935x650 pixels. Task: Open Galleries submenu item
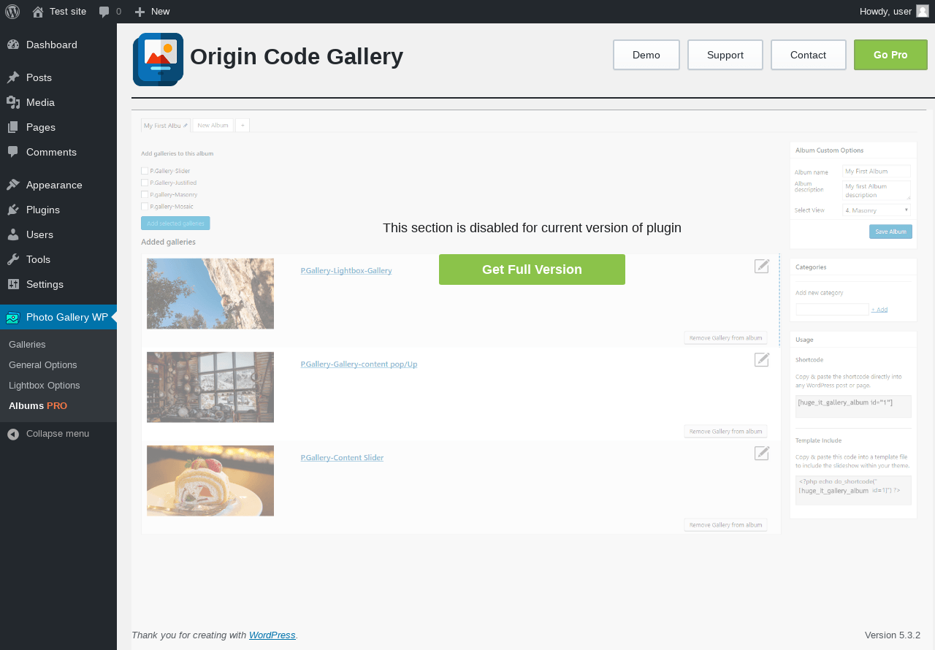coord(27,344)
